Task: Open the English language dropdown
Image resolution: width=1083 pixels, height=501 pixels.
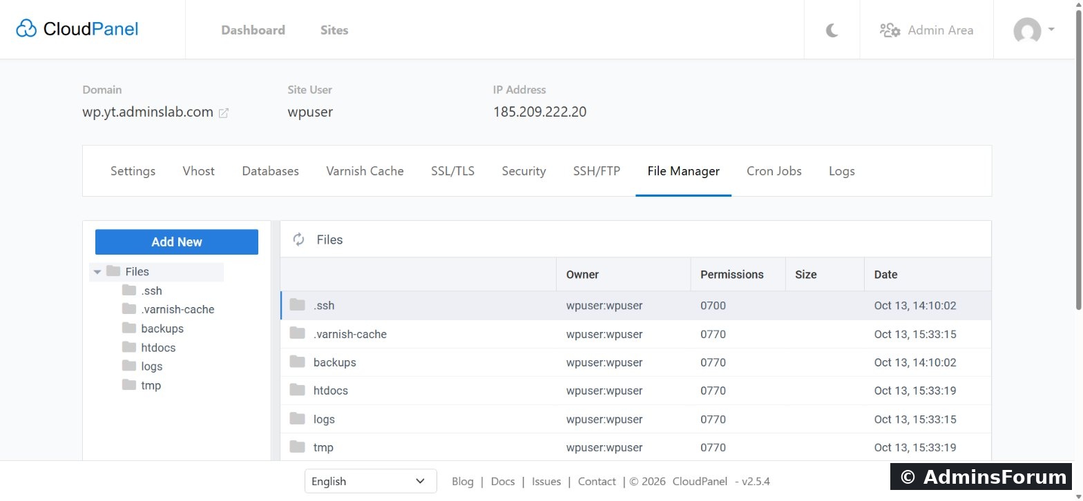Action: click(371, 481)
